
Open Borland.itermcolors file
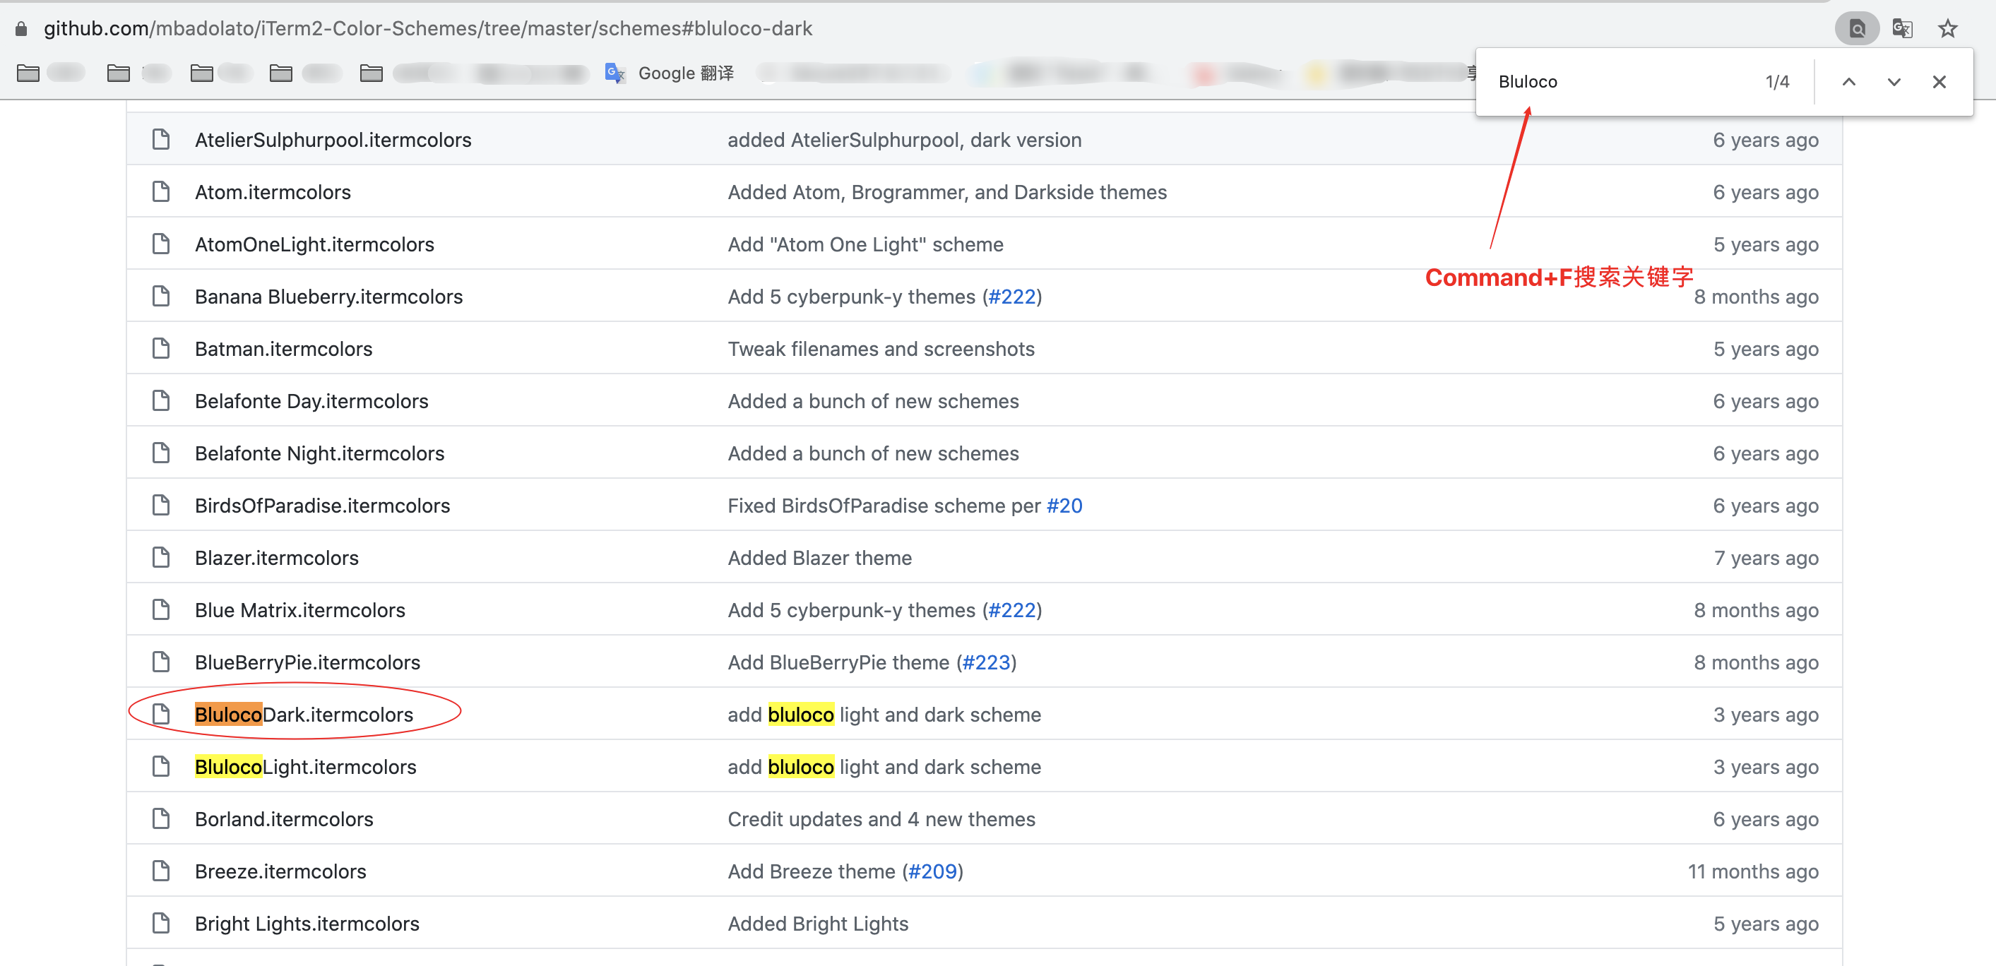(284, 819)
